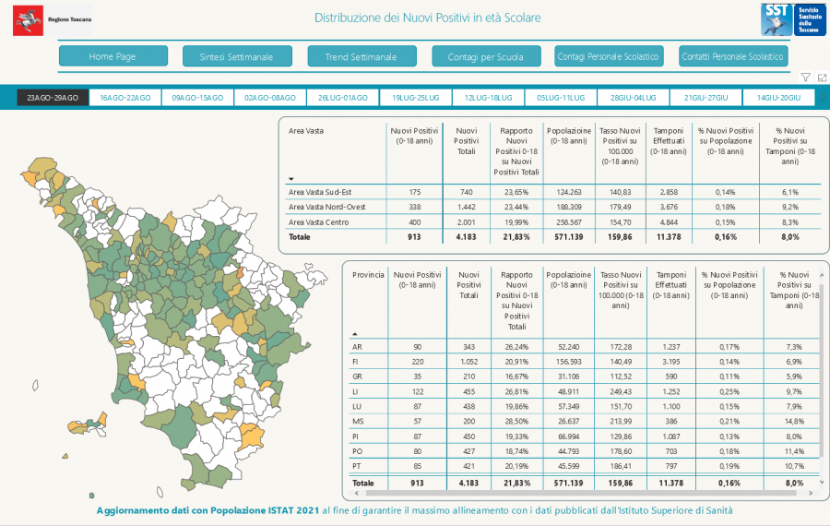Open Contatti Personale Scolastico page
The width and height of the screenshot is (830, 526).
tap(733, 56)
